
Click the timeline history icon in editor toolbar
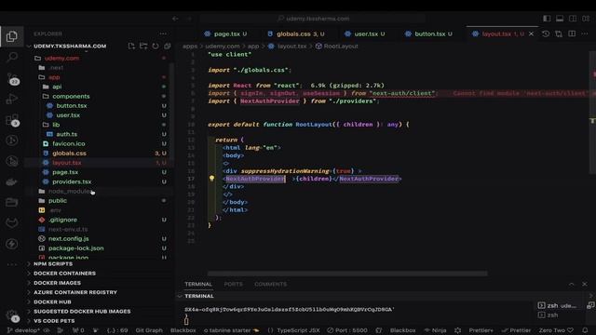point(546,33)
